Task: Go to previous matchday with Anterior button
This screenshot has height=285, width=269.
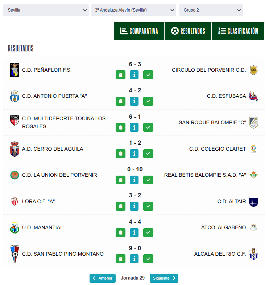Action: tap(102, 278)
